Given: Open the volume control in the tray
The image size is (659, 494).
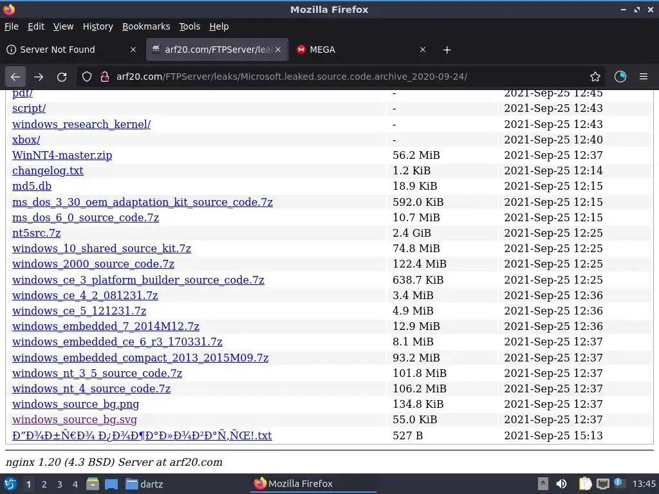Looking at the screenshot, I should [x=561, y=484].
